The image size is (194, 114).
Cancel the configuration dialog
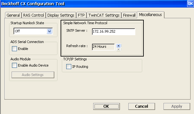(142, 106)
